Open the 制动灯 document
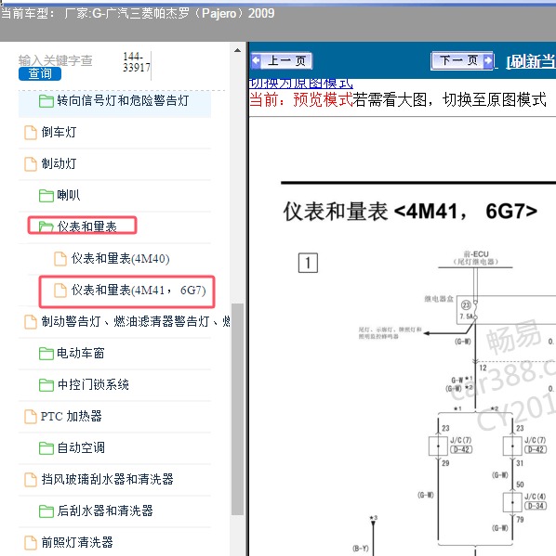Image resolution: width=556 pixels, height=556 pixels. click(59, 163)
